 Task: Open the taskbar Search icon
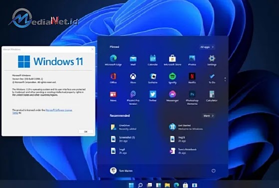click(140, 185)
